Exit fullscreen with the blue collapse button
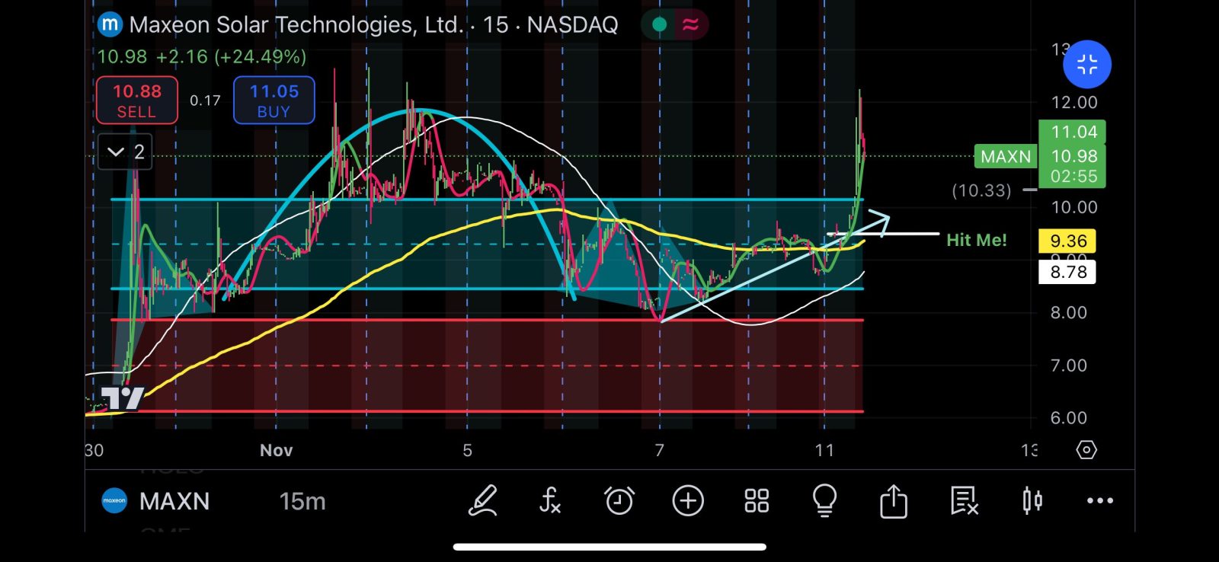 (x=1087, y=65)
